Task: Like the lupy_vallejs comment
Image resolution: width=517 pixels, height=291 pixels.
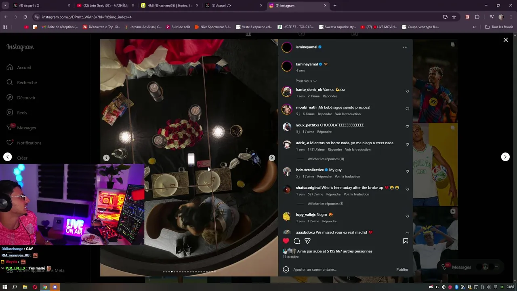Action: pos(407,216)
